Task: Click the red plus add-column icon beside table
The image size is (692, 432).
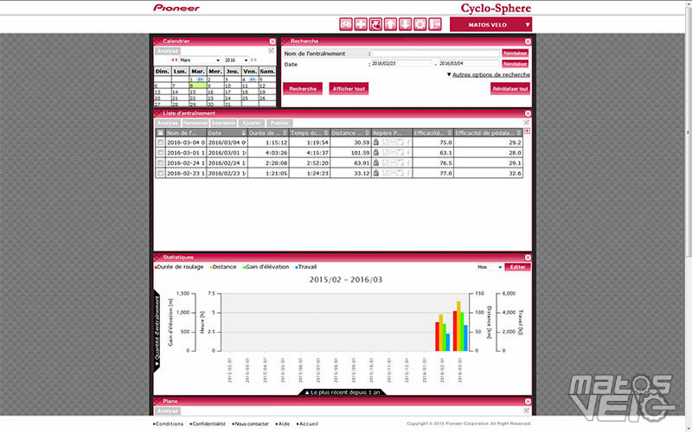Action: click(527, 131)
